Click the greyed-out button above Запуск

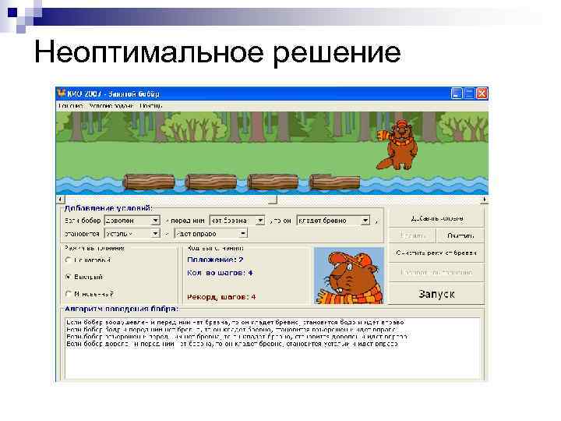coord(436,272)
